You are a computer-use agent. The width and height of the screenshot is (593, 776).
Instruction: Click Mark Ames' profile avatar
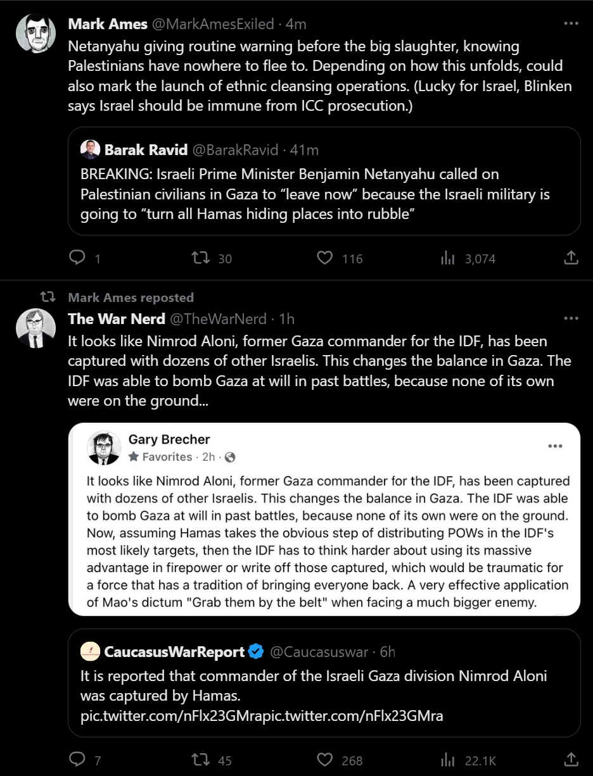pos(35,33)
